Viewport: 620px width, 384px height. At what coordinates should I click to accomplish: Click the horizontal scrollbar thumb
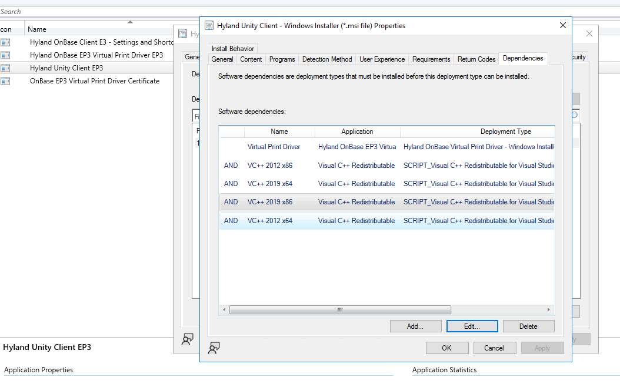340,310
